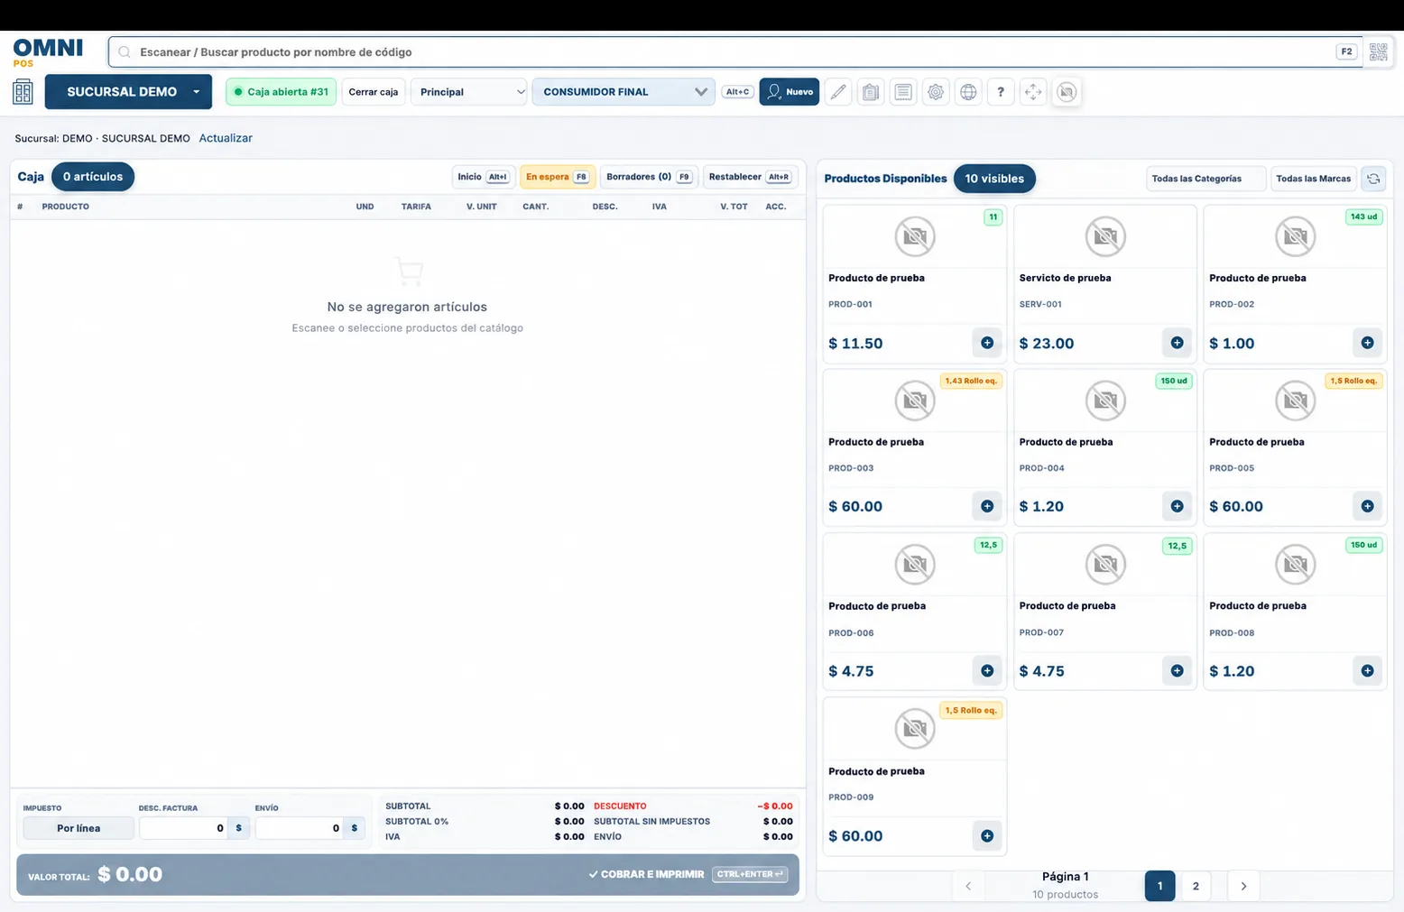Click the pencil edit customer icon

point(838,92)
